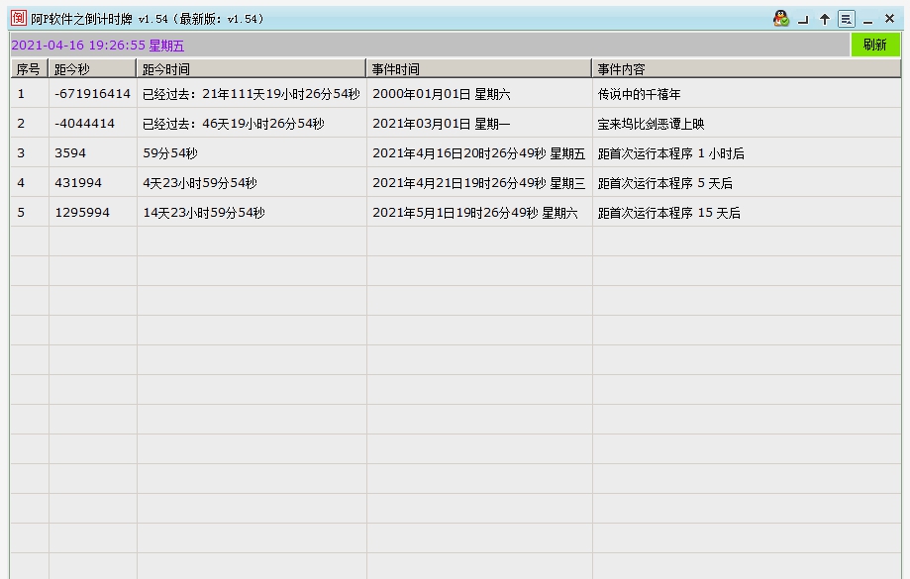
Task: Minimize the countdown timer window
Action: pyautogui.click(x=867, y=17)
